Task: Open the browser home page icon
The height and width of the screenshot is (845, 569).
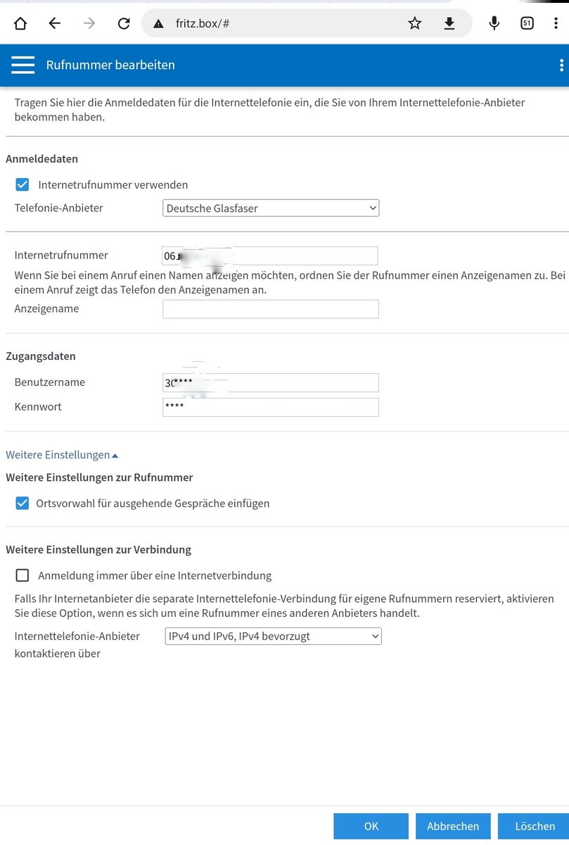Action: pyautogui.click(x=20, y=23)
